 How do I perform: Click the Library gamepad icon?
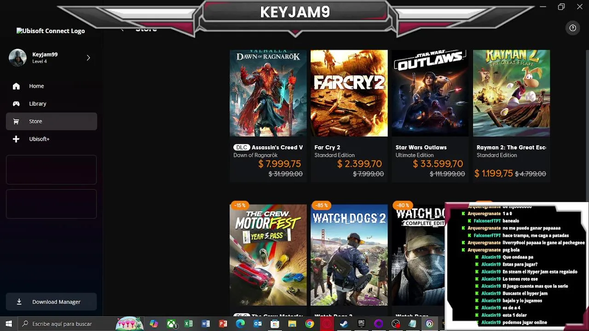click(16, 103)
